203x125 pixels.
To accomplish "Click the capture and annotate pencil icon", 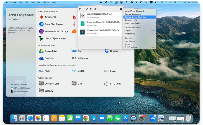I will coord(87,9).
